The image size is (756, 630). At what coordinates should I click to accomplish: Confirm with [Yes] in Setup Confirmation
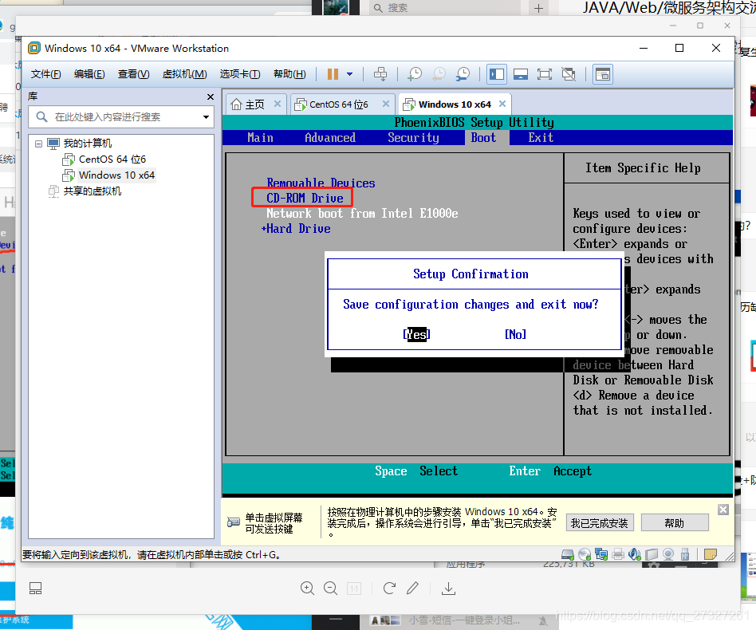(x=416, y=334)
